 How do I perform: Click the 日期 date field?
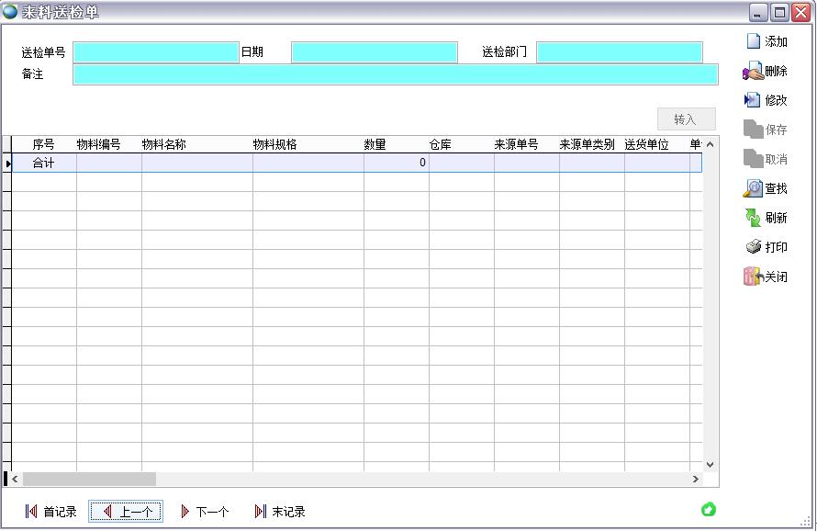coord(374,52)
